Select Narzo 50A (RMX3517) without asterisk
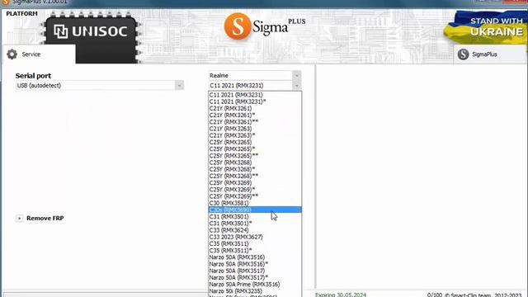 [x=255, y=271]
